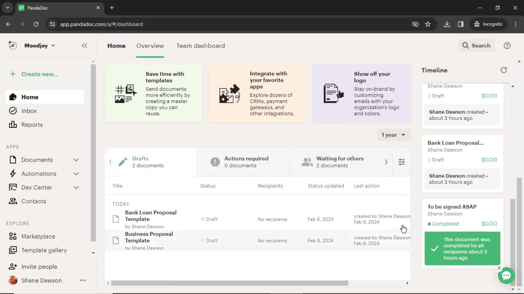Click the sidebar vertical scrollbar
The image size is (524, 294).
click(93, 152)
